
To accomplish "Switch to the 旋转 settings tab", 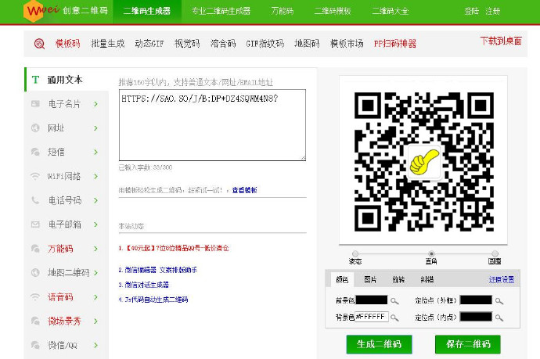I will (398, 279).
